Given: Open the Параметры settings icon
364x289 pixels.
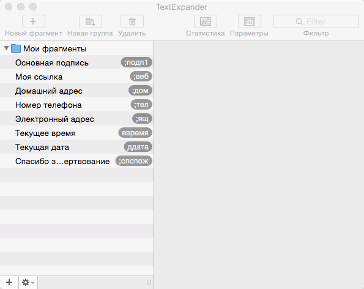Looking at the screenshot, I should coord(250,21).
